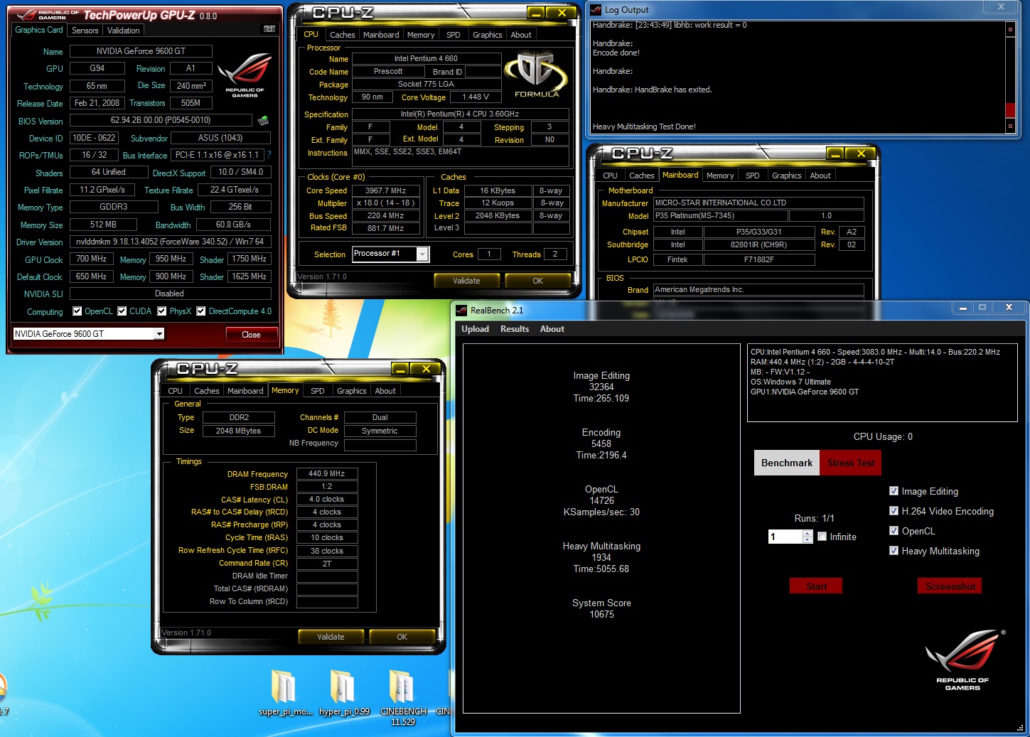The image size is (1030, 737).
Task: Switch to the Validation tab in GPU-Z
Action: coord(124,30)
